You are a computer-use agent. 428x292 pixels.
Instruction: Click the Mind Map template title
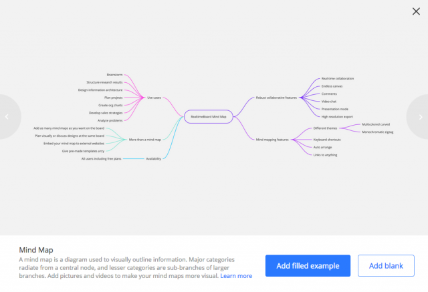pos(36,250)
